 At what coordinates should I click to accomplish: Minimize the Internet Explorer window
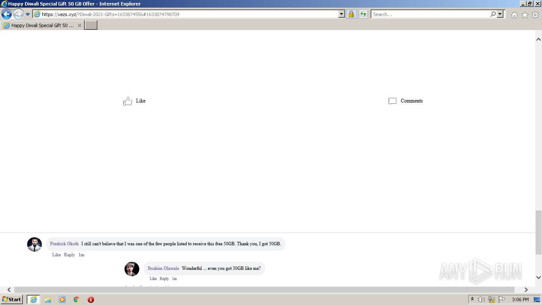point(523,4)
